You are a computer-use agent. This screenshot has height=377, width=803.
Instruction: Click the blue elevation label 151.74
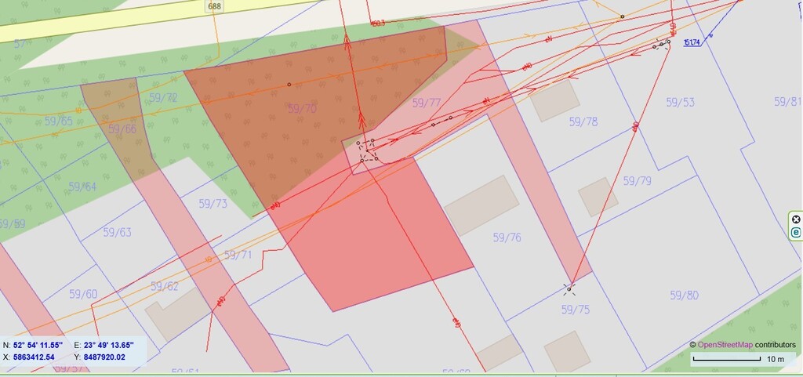click(692, 43)
